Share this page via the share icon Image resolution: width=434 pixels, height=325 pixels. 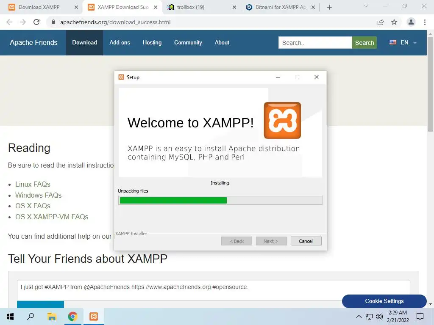pos(381,22)
